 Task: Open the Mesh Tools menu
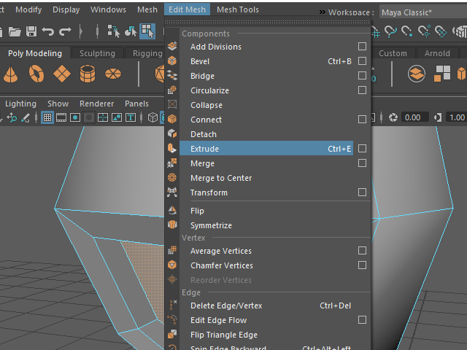[x=238, y=9]
